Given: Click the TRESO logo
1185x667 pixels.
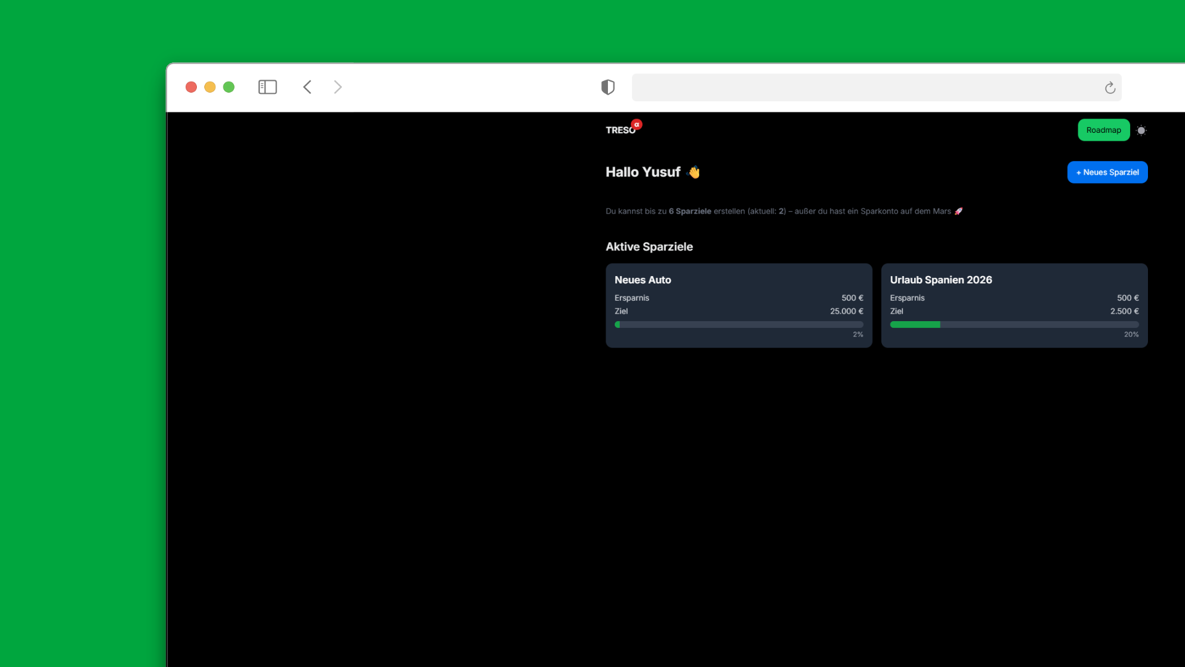Looking at the screenshot, I should (620, 130).
